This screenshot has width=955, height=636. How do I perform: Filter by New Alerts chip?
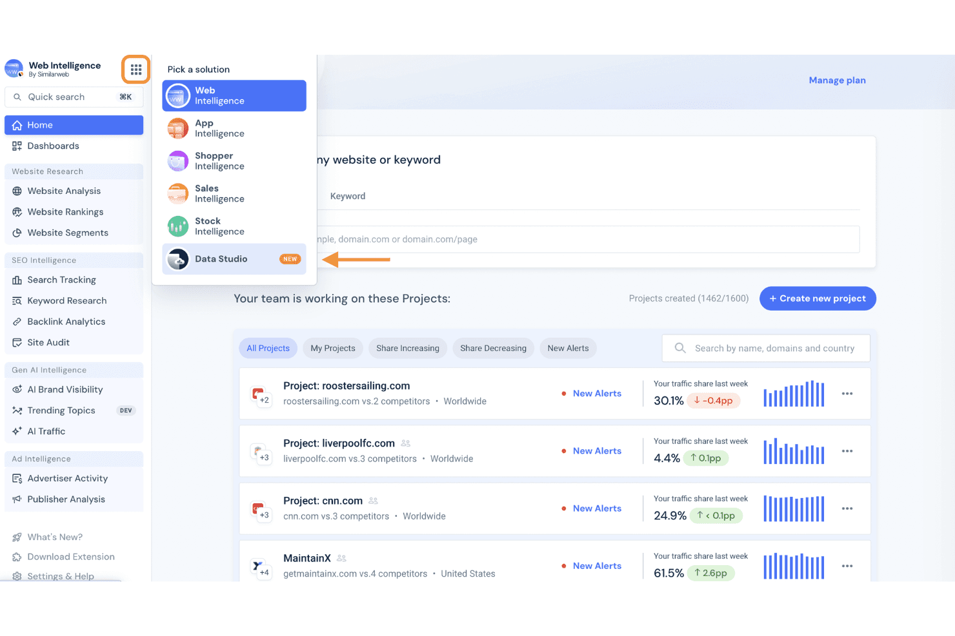pyautogui.click(x=568, y=349)
